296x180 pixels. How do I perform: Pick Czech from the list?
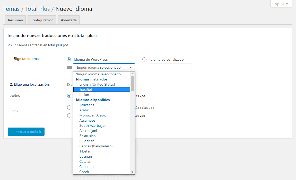point(102,172)
